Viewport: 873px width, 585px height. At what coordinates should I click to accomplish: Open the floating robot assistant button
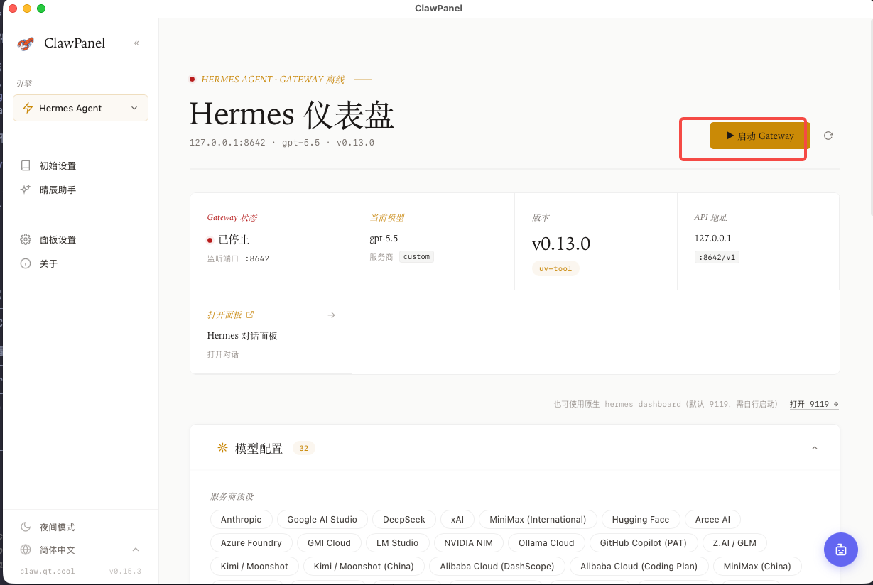coord(841,550)
